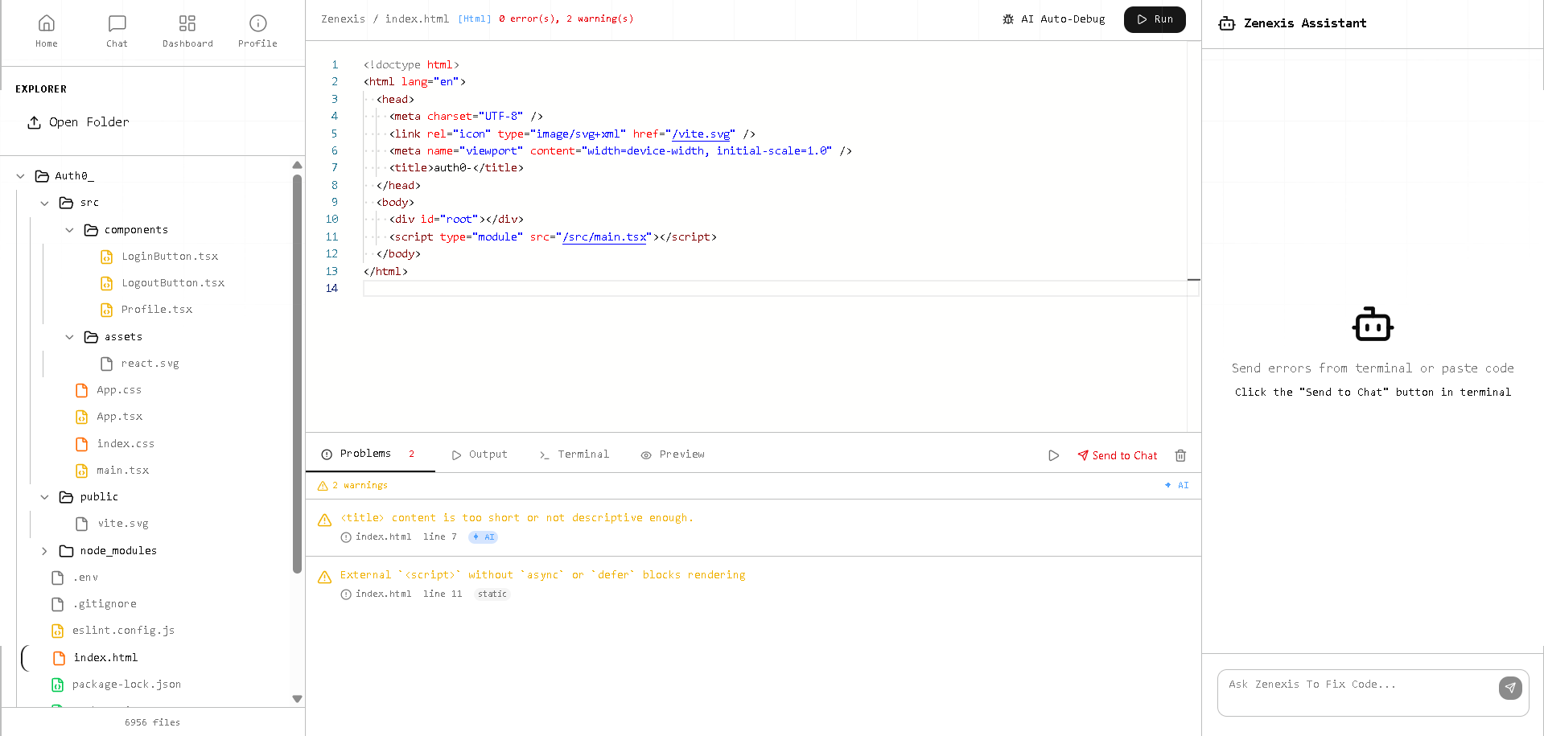The height and width of the screenshot is (736, 1544).
Task: Select index.html in the file tree
Action: (105, 658)
